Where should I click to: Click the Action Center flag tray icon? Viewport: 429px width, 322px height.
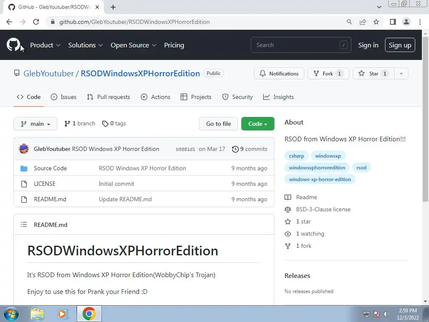[377, 314]
